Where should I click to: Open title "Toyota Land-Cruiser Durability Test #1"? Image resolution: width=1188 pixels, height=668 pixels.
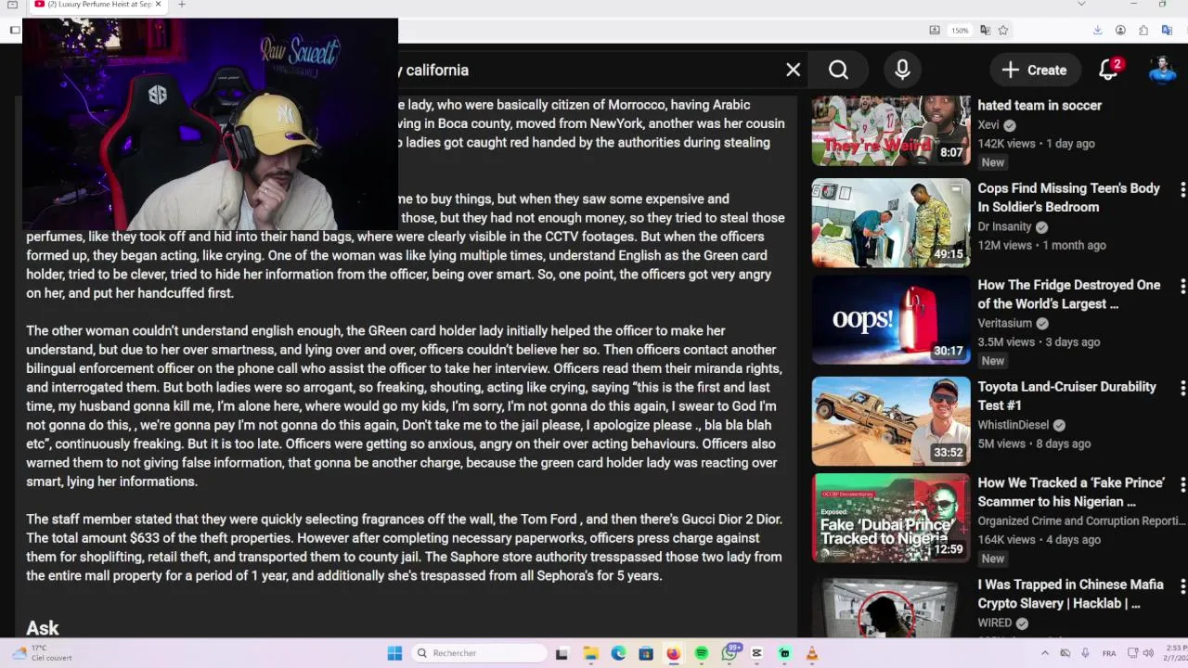(1066, 396)
